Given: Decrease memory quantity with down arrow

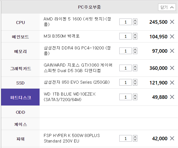Looking at the screenshot, I should [135, 52].
